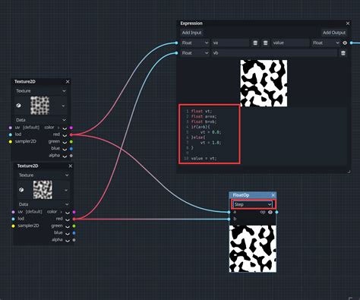The height and width of the screenshot is (300, 360).
Task: Click the red output port on bottom Texture2D
Action: [x=74, y=219]
